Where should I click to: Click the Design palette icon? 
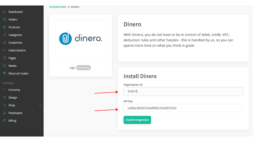point(4,97)
